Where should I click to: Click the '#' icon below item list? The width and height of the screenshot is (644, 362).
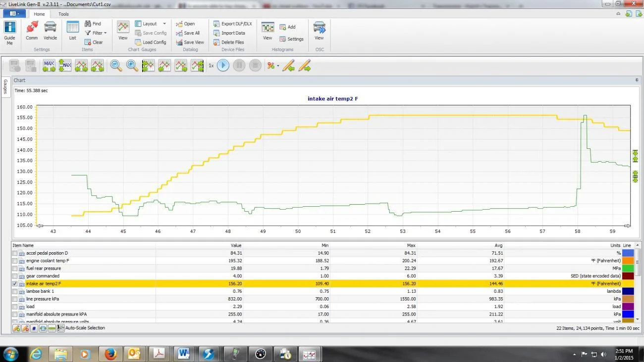34,328
